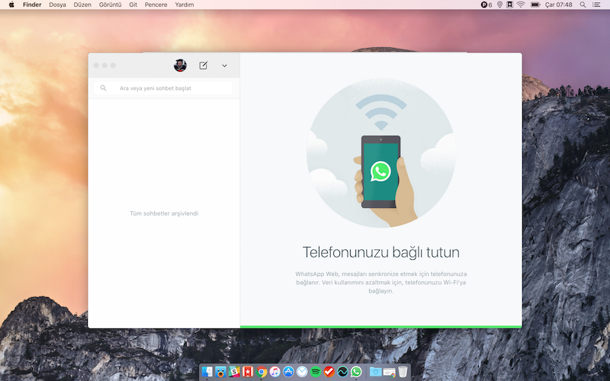Image resolution: width=610 pixels, height=381 pixels.
Task: Click the P status icon with 6 badge
Action: (486, 5)
